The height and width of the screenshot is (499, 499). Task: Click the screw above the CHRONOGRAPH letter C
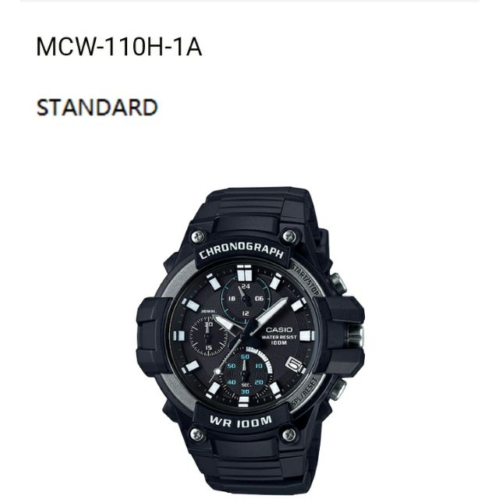pos(197,237)
